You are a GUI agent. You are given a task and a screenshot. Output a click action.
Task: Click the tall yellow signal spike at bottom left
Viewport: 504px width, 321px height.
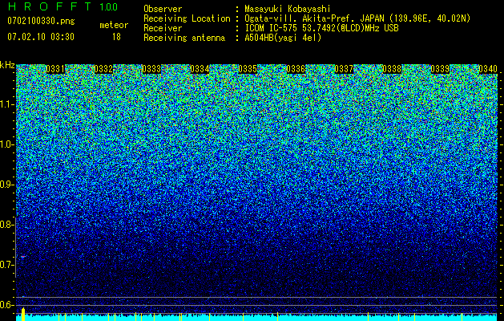point(23,315)
